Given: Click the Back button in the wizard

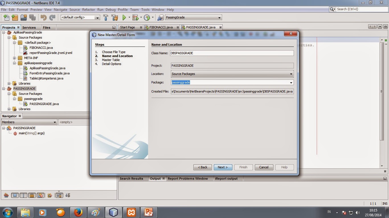Looking at the screenshot, I should (x=202, y=167).
